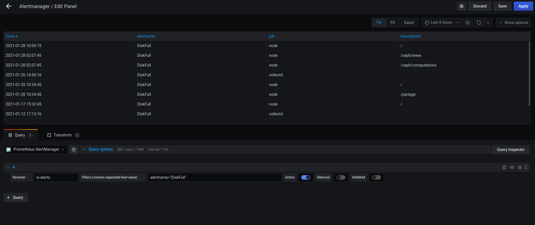This screenshot has height=225, width=535.
Task: Select Fit view mode
Action: pos(393,23)
